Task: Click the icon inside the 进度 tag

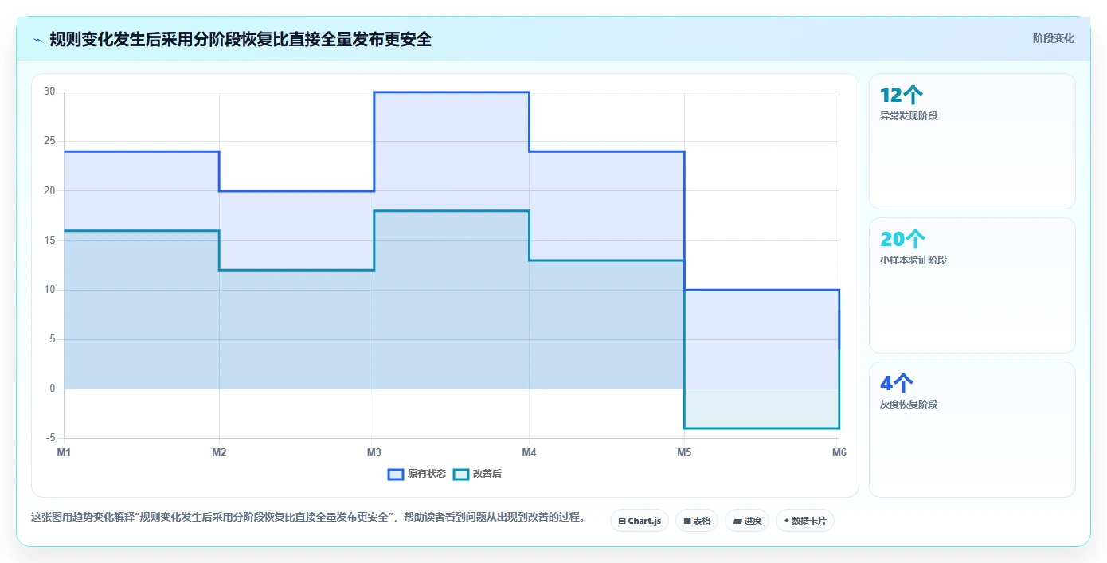Action: click(x=737, y=522)
